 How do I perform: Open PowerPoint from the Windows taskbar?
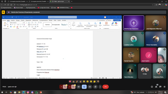[41, 92]
